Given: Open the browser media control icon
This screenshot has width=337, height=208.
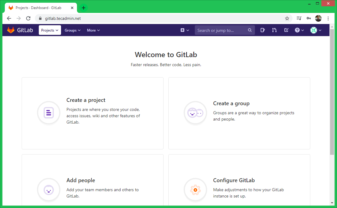Looking at the screenshot, I should (x=299, y=18).
